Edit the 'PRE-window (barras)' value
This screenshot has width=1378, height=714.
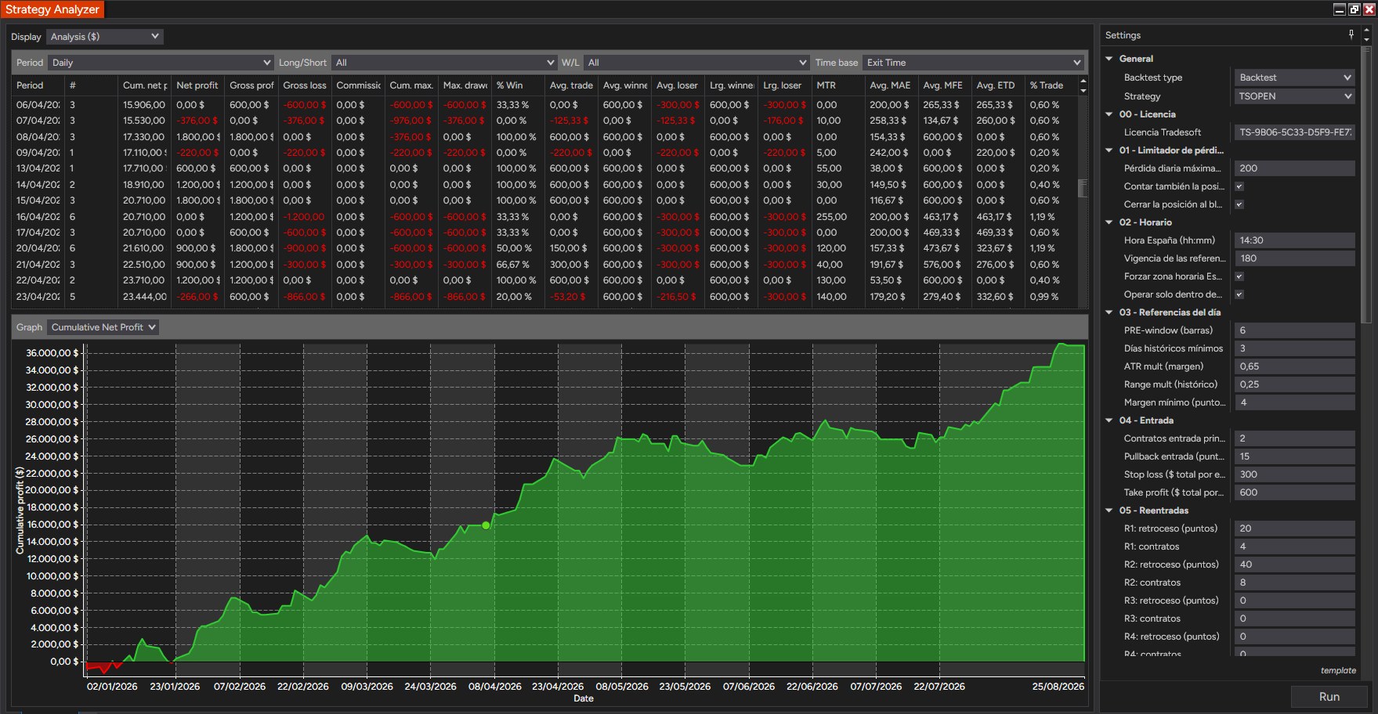point(1294,330)
